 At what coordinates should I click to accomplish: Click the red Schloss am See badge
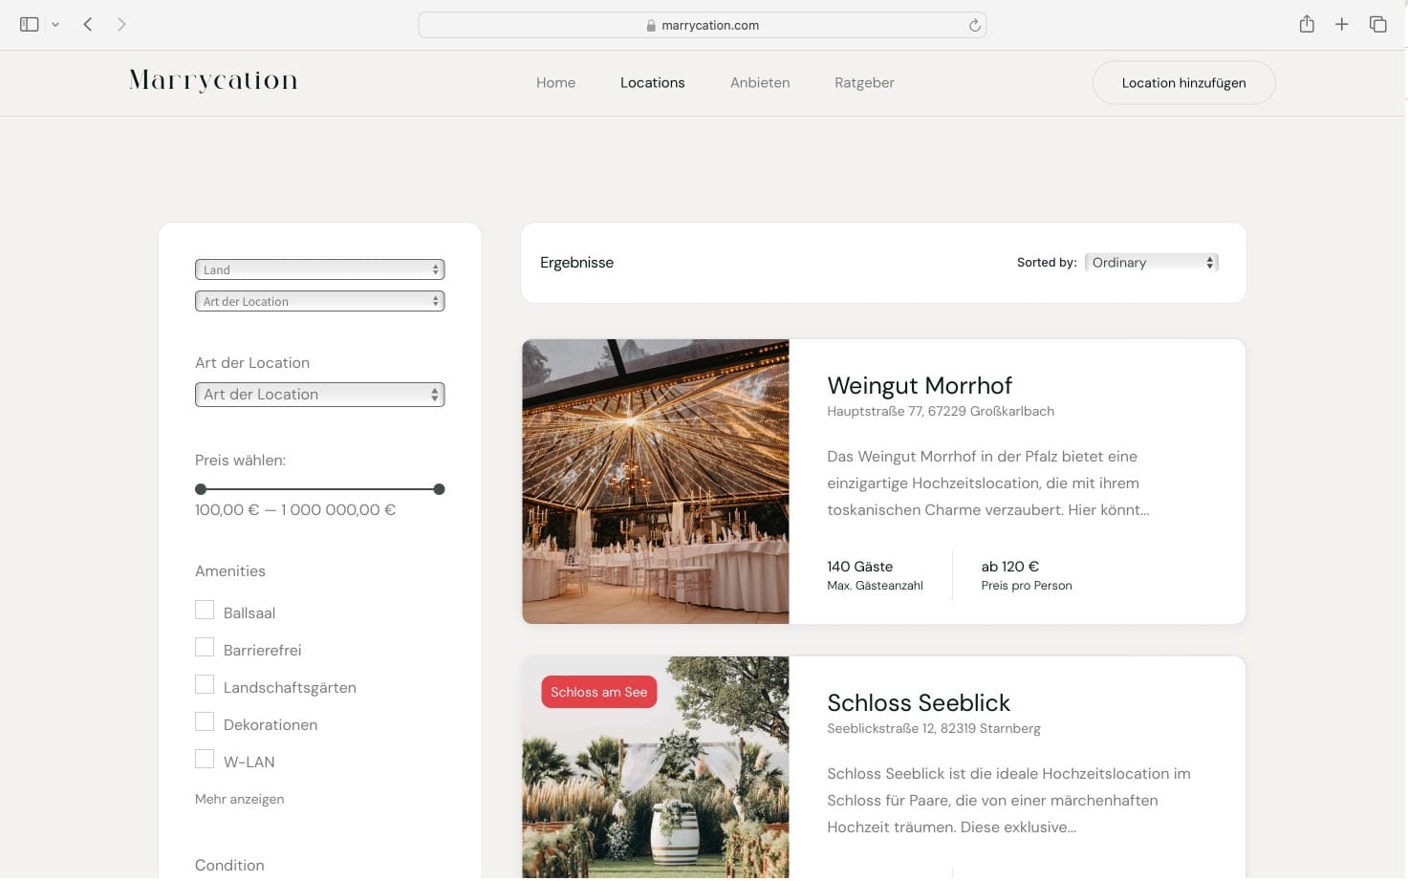[599, 693]
